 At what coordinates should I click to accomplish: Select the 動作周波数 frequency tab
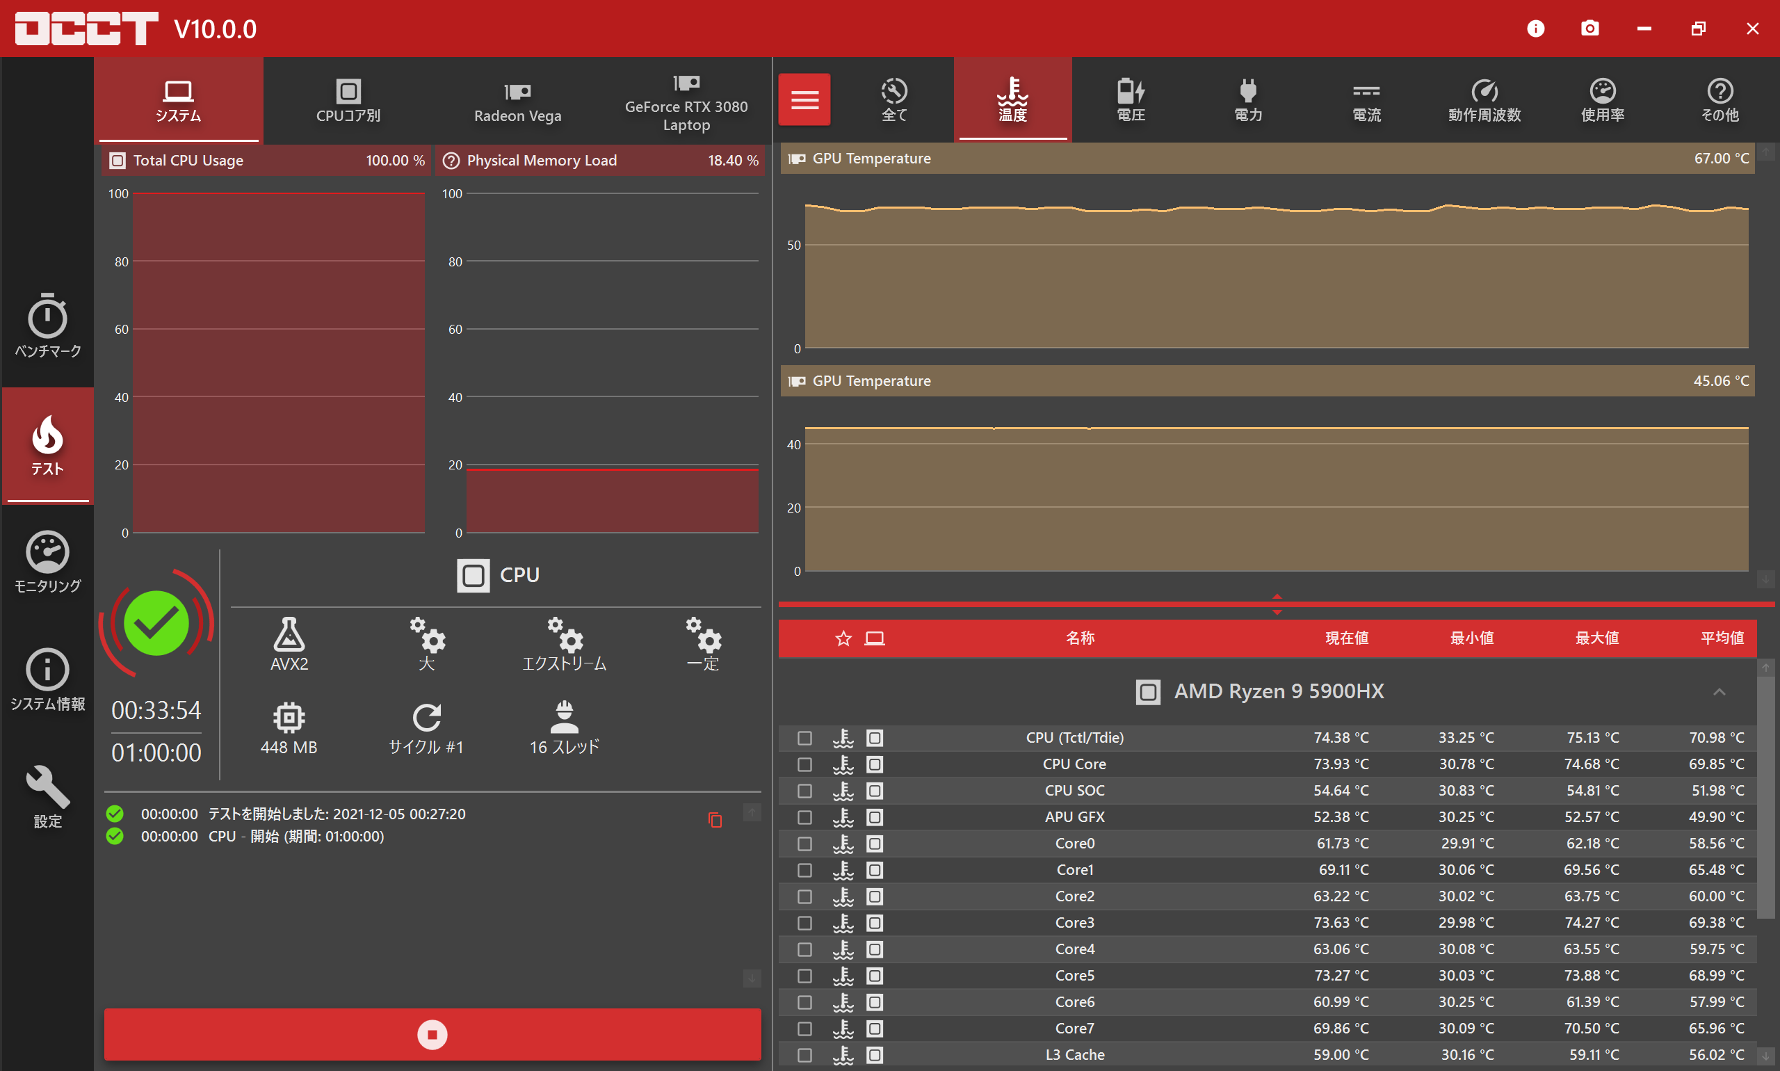[1484, 99]
